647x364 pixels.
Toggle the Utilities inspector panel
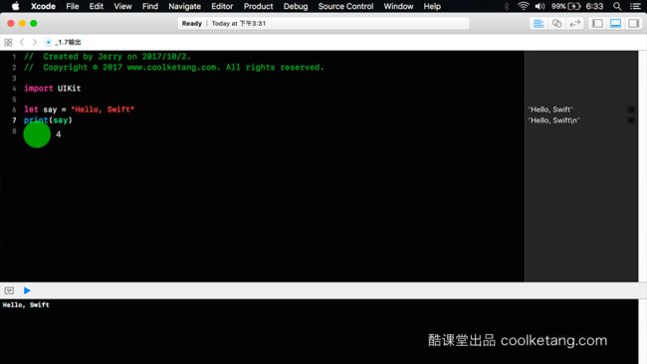(633, 24)
